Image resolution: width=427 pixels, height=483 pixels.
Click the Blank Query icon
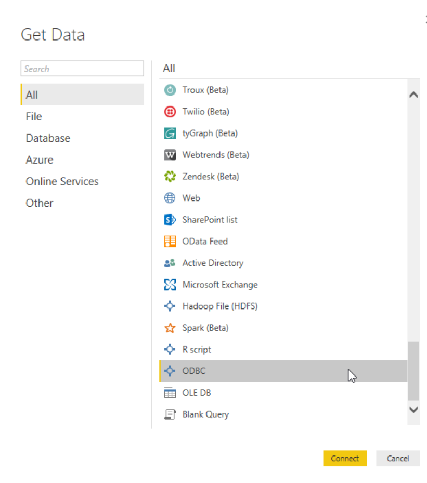click(x=170, y=414)
